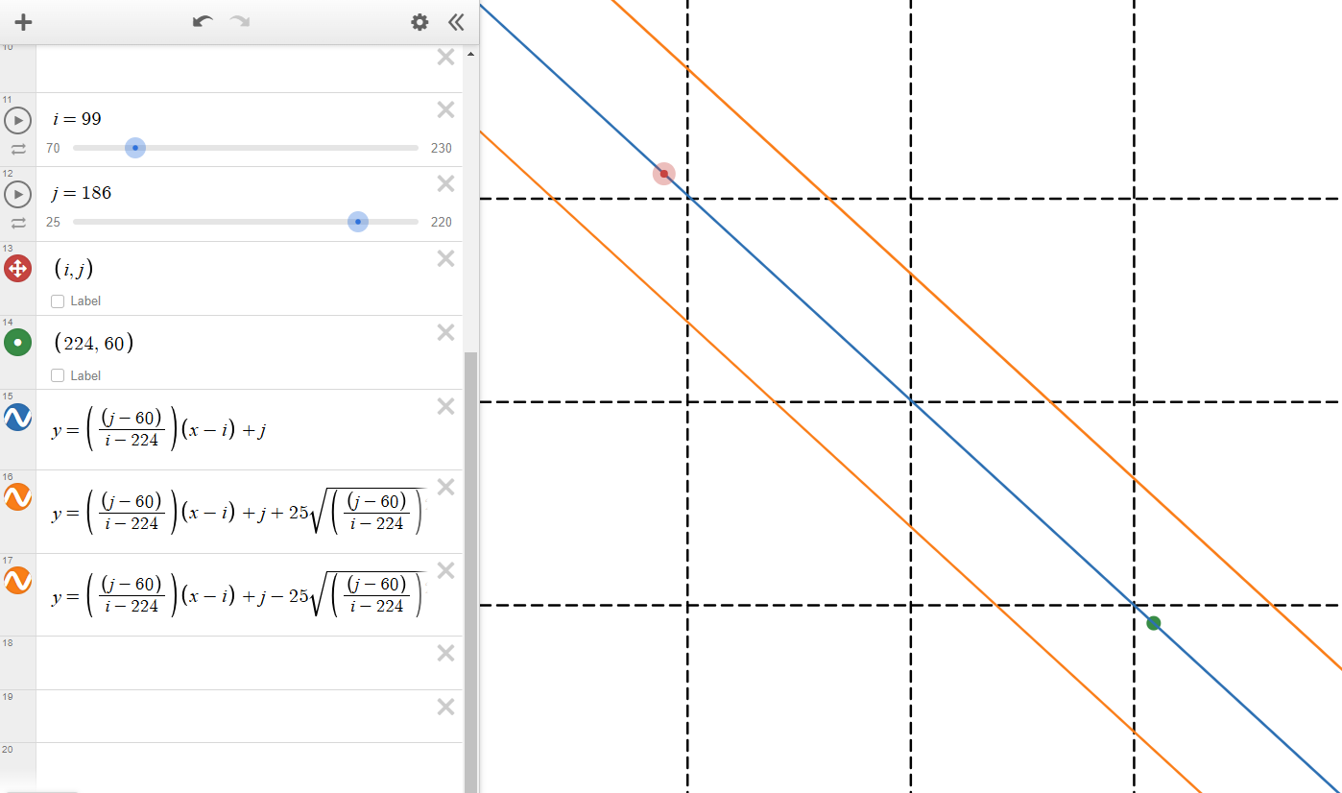
Task: Delete orange line expression in row 16
Action: click(445, 487)
